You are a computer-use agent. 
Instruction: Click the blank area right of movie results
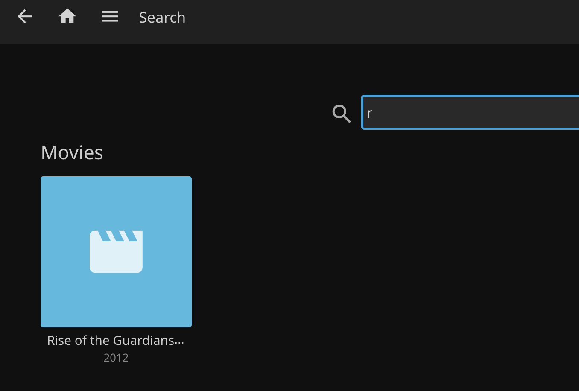point(384,256)
